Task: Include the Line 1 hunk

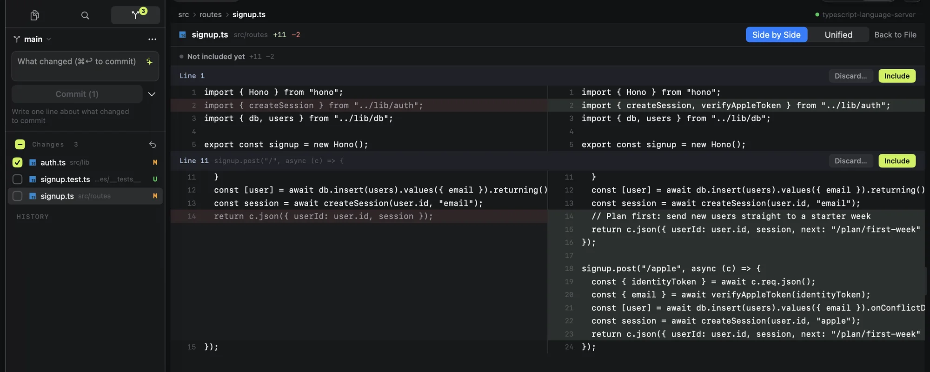Action: (897, 76)
